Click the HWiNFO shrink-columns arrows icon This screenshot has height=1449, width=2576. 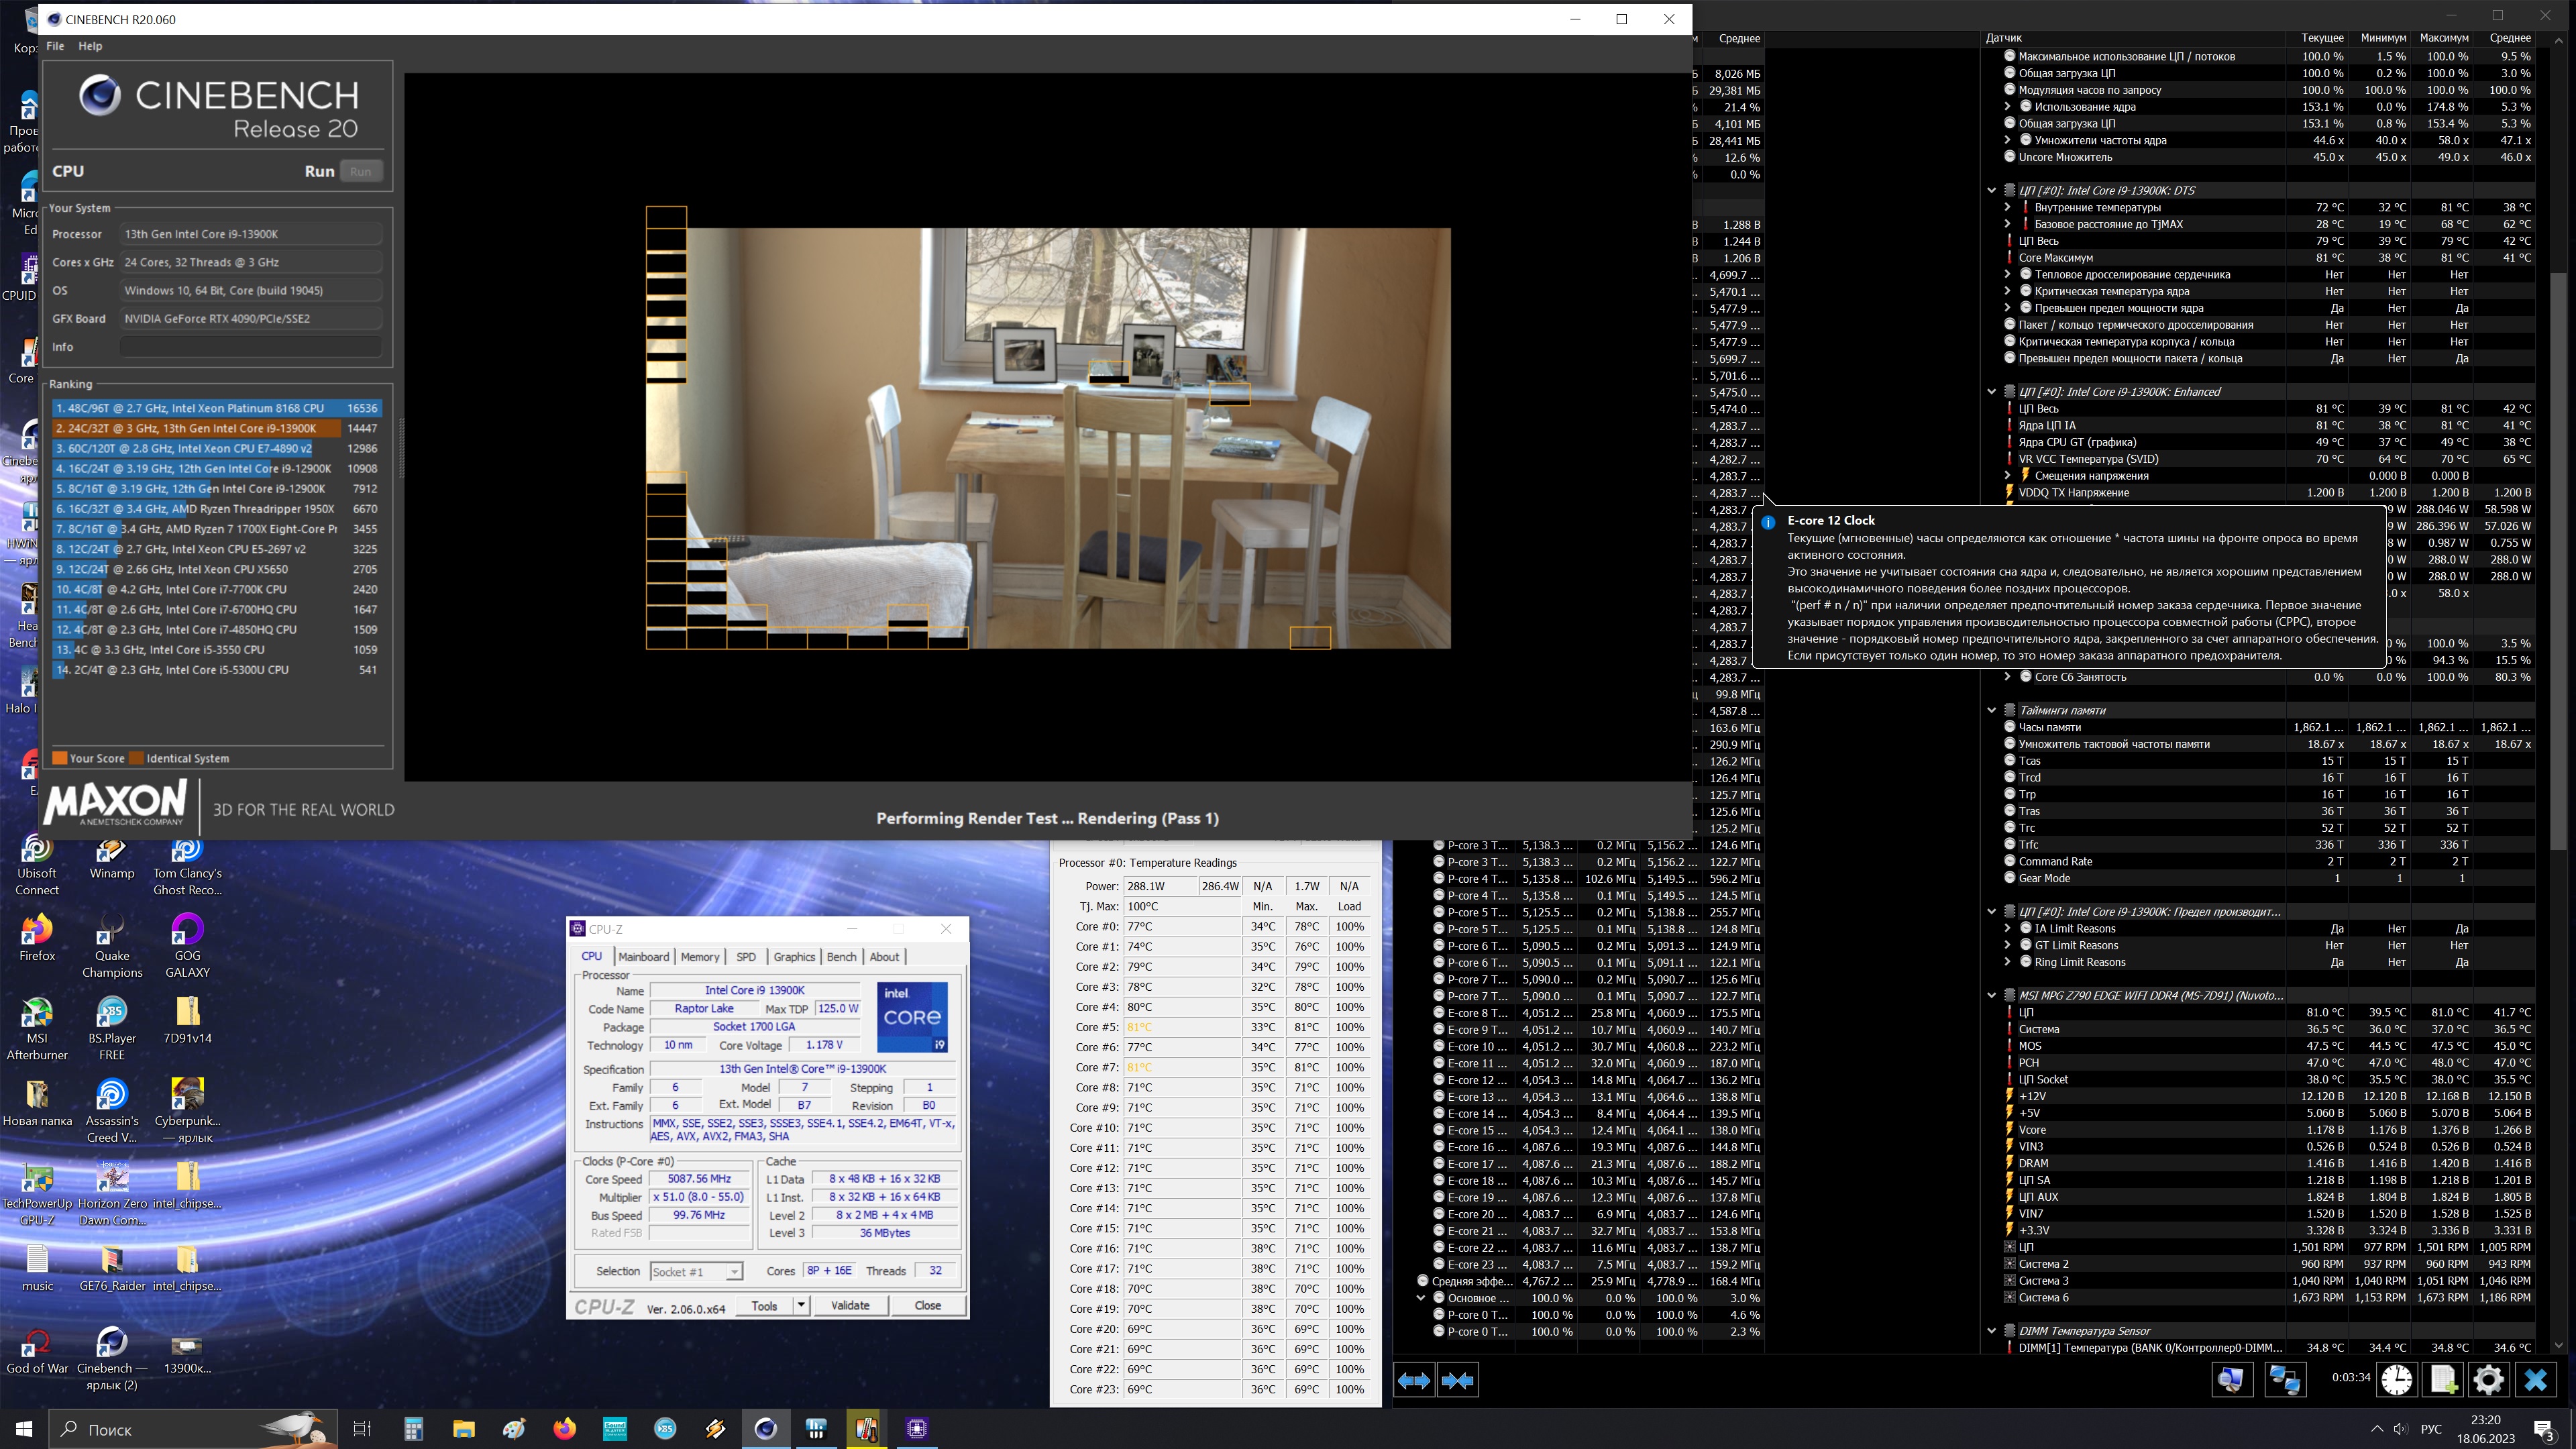click(x=1457, y=1380)
